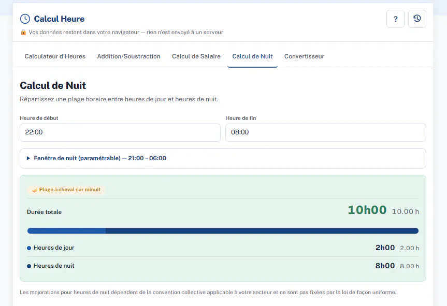Click the Heure de début label
The height and width of the screenshot is (306, 447).
coord(39,118)
